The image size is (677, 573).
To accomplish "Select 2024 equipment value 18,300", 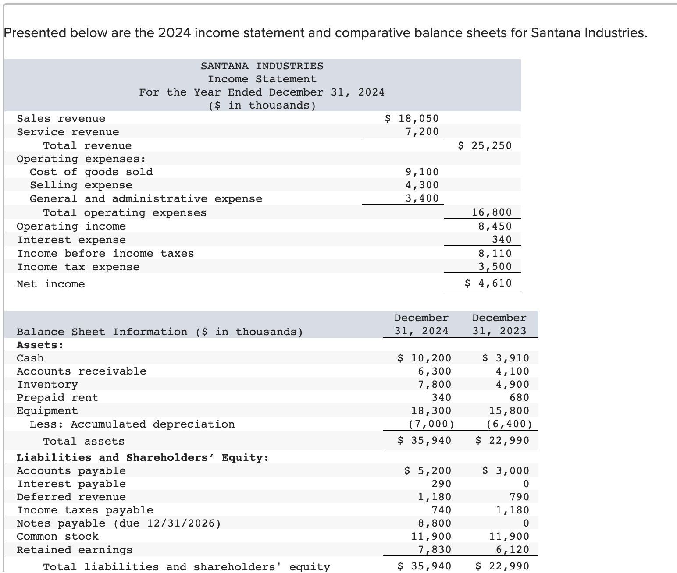I will tap(431, 411).
